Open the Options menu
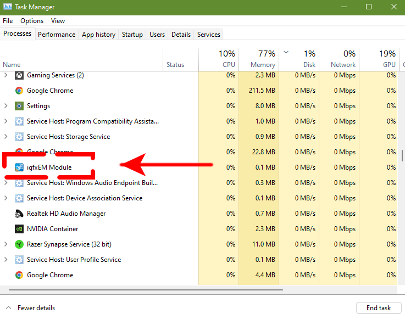Viewport: 405px width, 319px height. [x=32, y=21]
